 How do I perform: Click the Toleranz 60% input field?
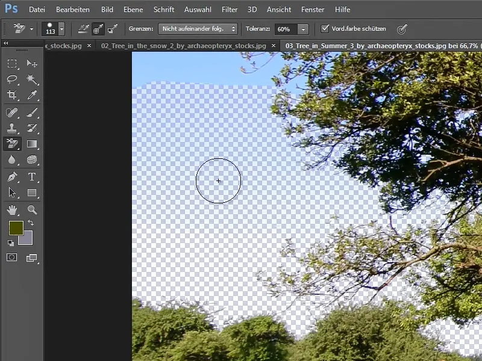click(286, 29)
